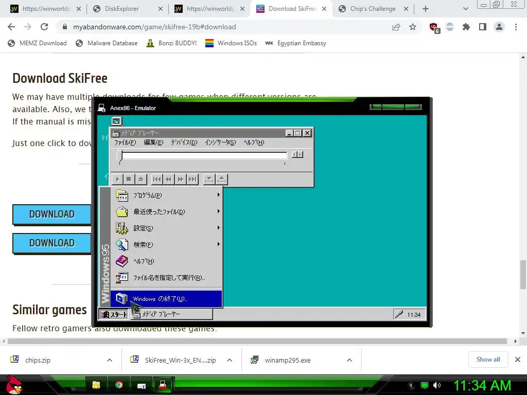Reload the browser page
Viewport: 527px width, 395px height.
tap(44, 27)
